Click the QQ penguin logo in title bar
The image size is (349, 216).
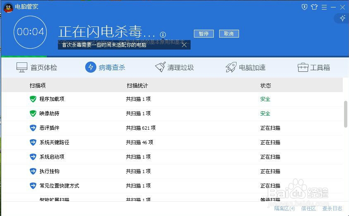8,7
